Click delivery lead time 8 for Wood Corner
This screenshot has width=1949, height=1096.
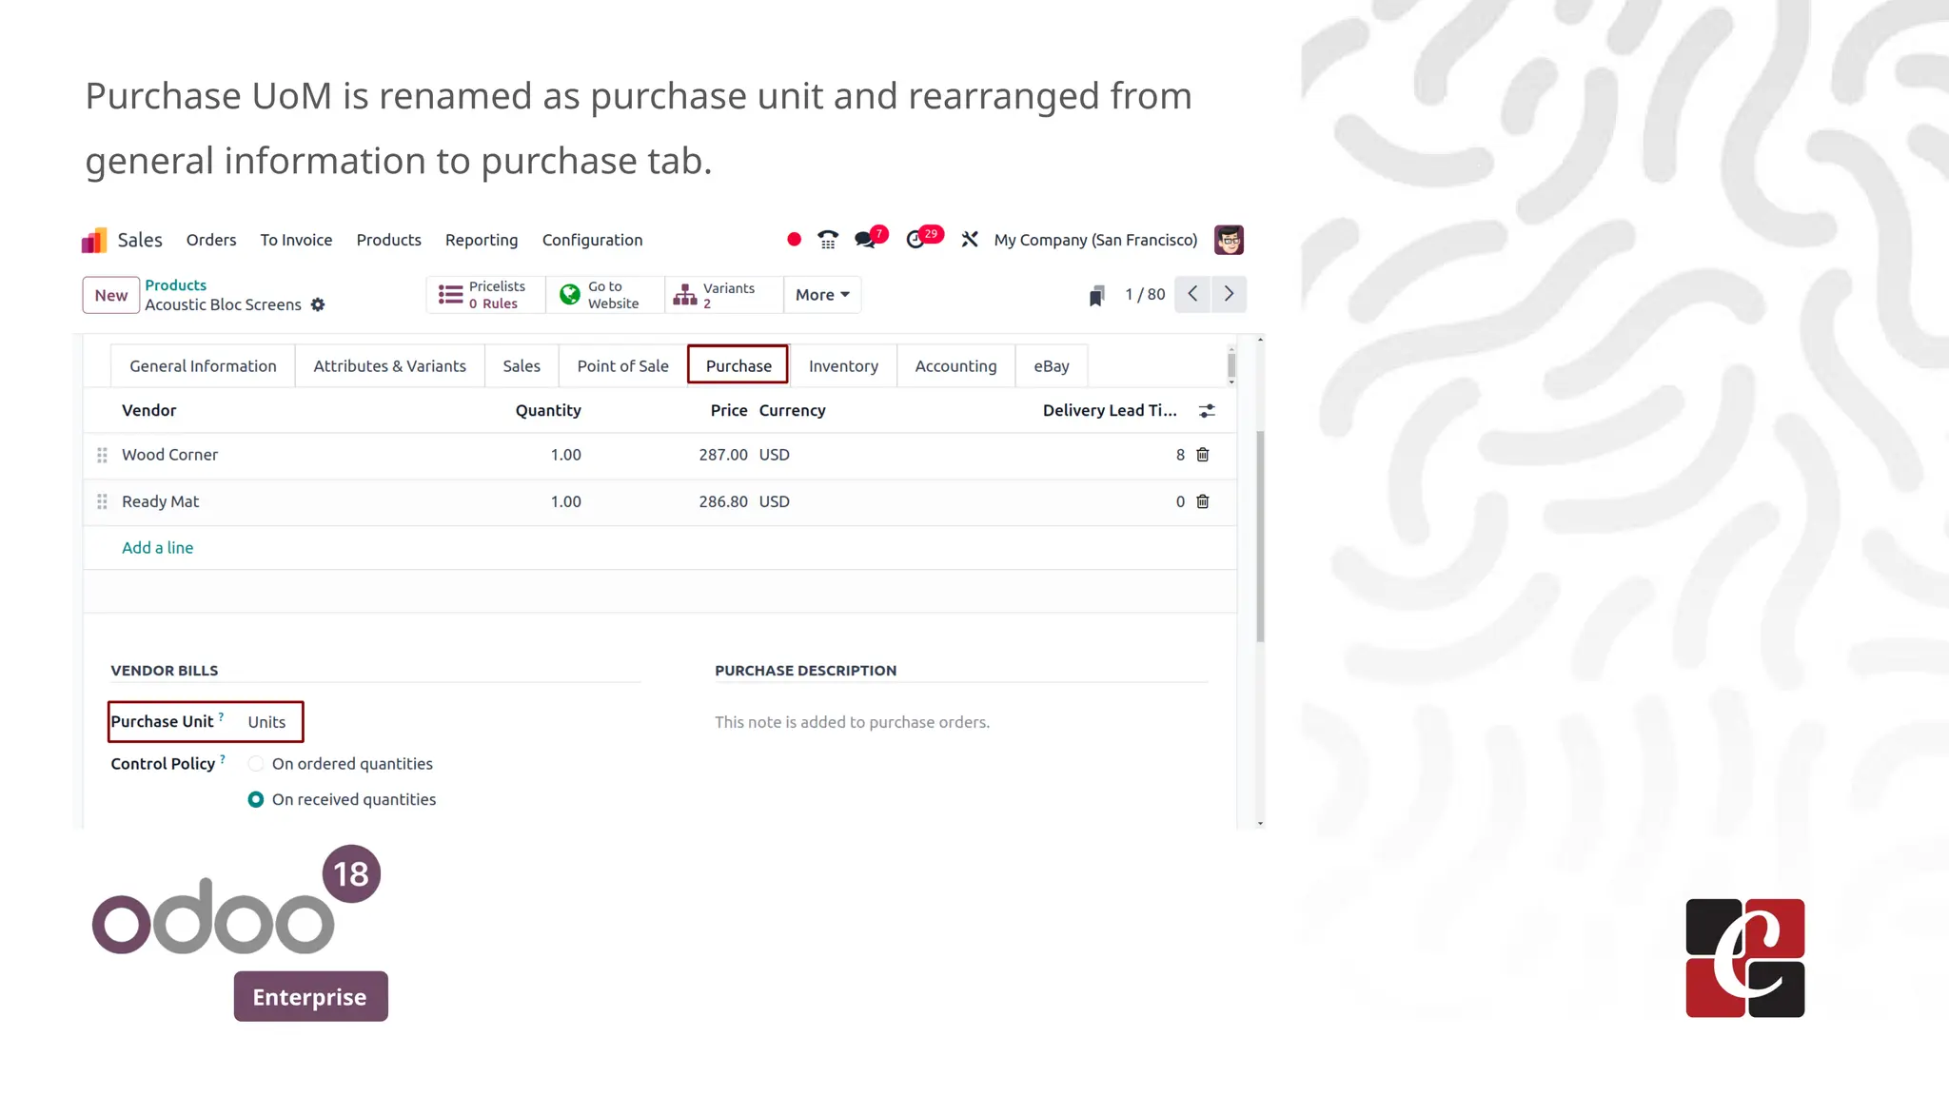(x=1180, y=455)
